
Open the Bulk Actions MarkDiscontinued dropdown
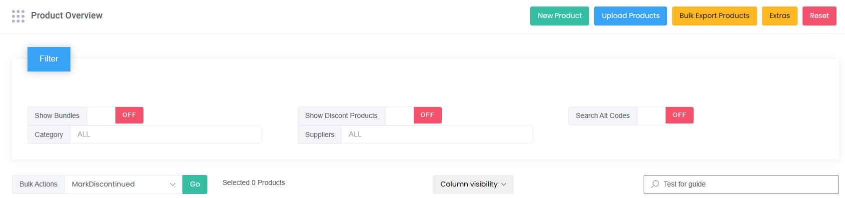pyautogui.click(x=123, y=184)
